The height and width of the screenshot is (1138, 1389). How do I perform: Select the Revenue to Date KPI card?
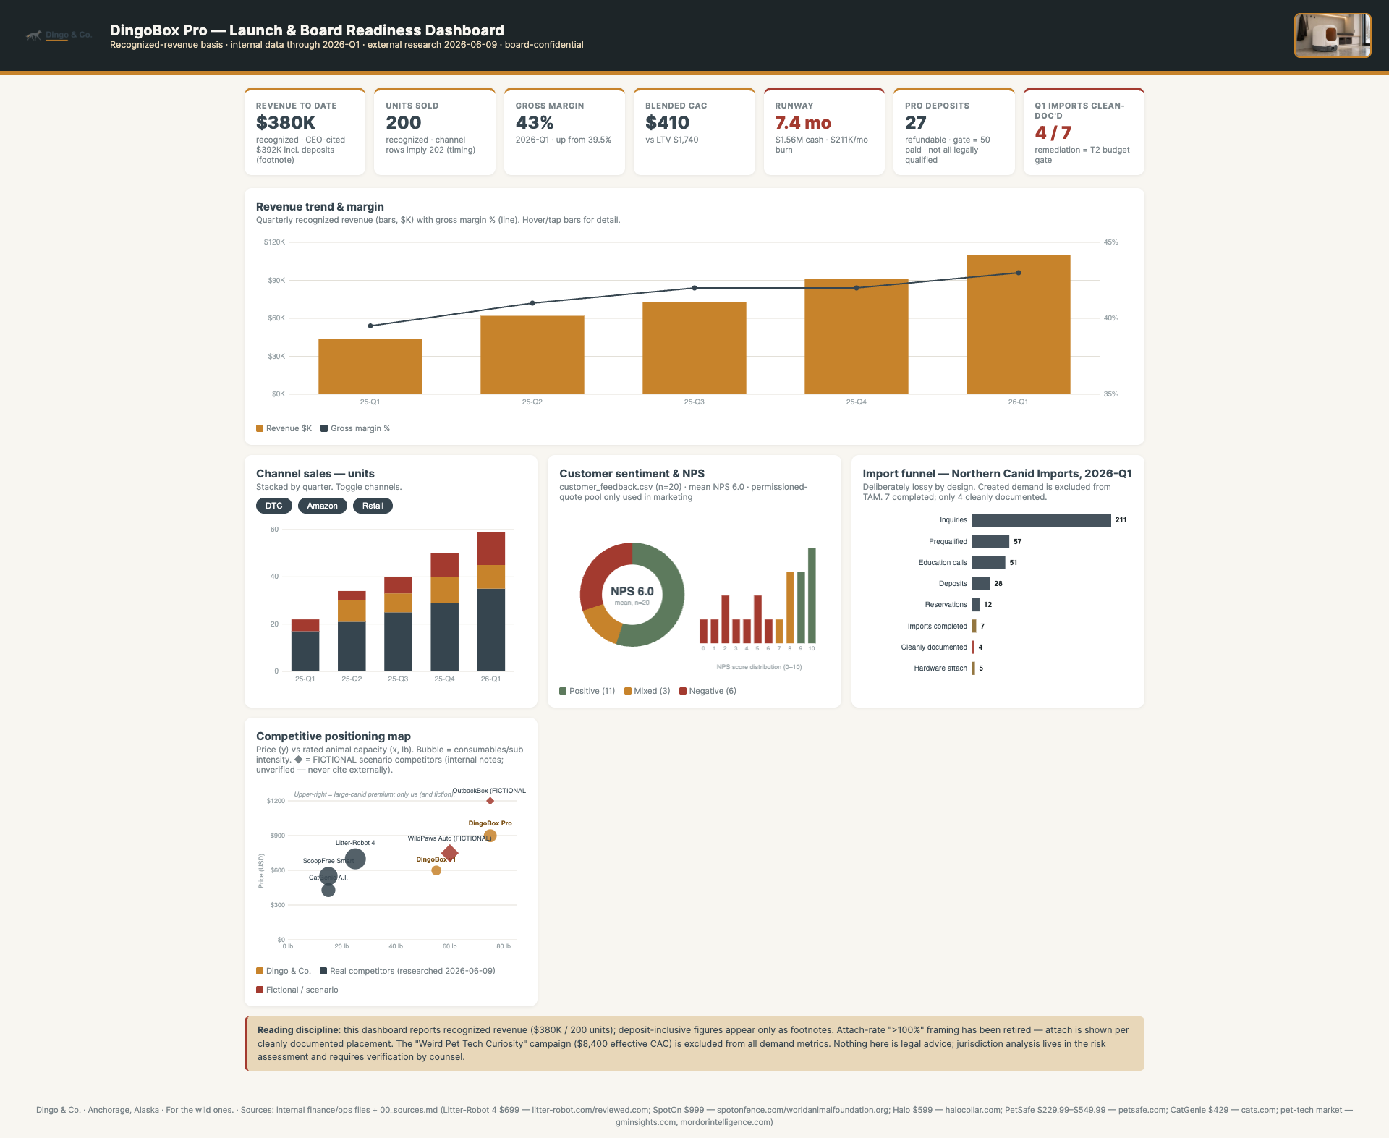pos(305,132)
